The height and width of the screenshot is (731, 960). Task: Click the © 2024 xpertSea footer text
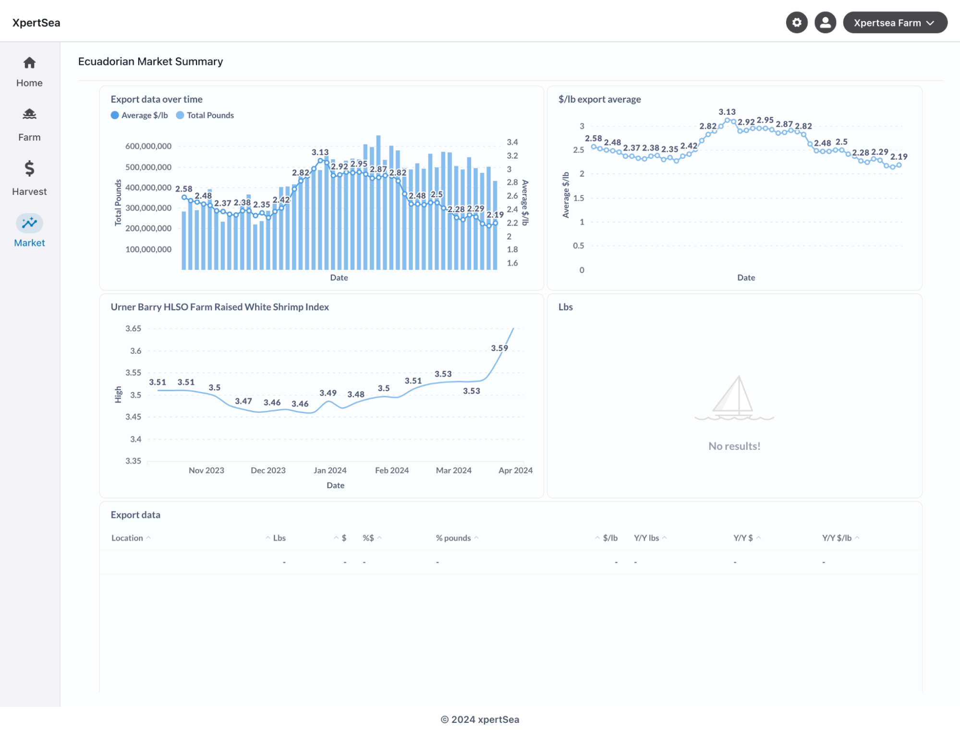coord(480,719)
